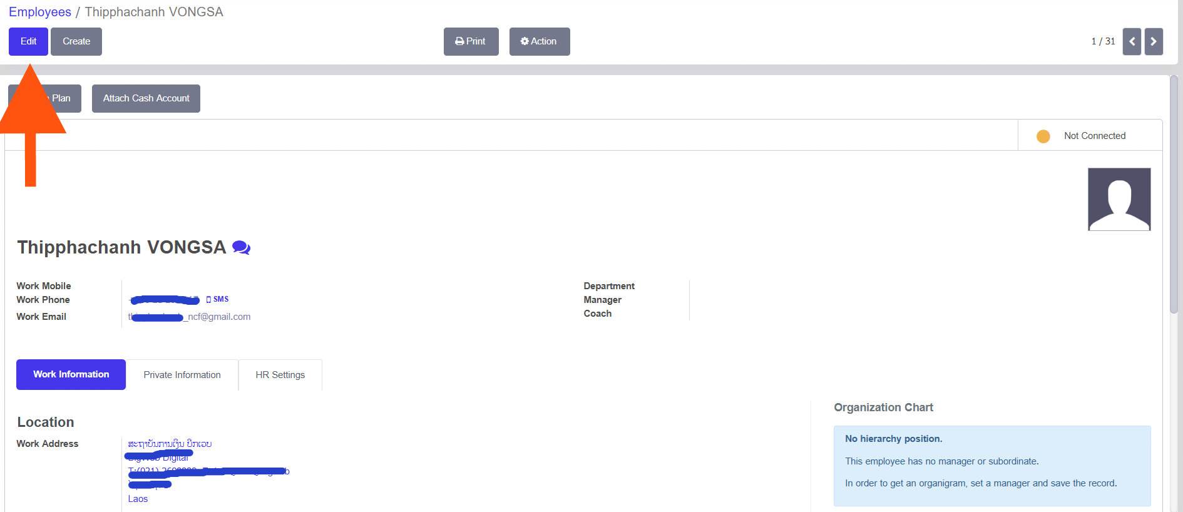The height and width of the screenshot is (512, 1183).
Task: Click Attach Cash Account button
Action: [x=146, y=98]
